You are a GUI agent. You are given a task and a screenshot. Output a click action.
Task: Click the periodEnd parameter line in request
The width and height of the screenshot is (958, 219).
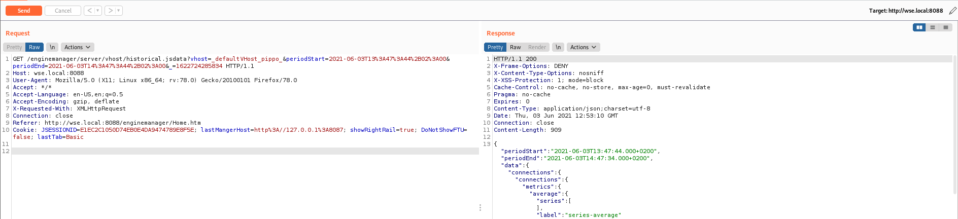133,66
